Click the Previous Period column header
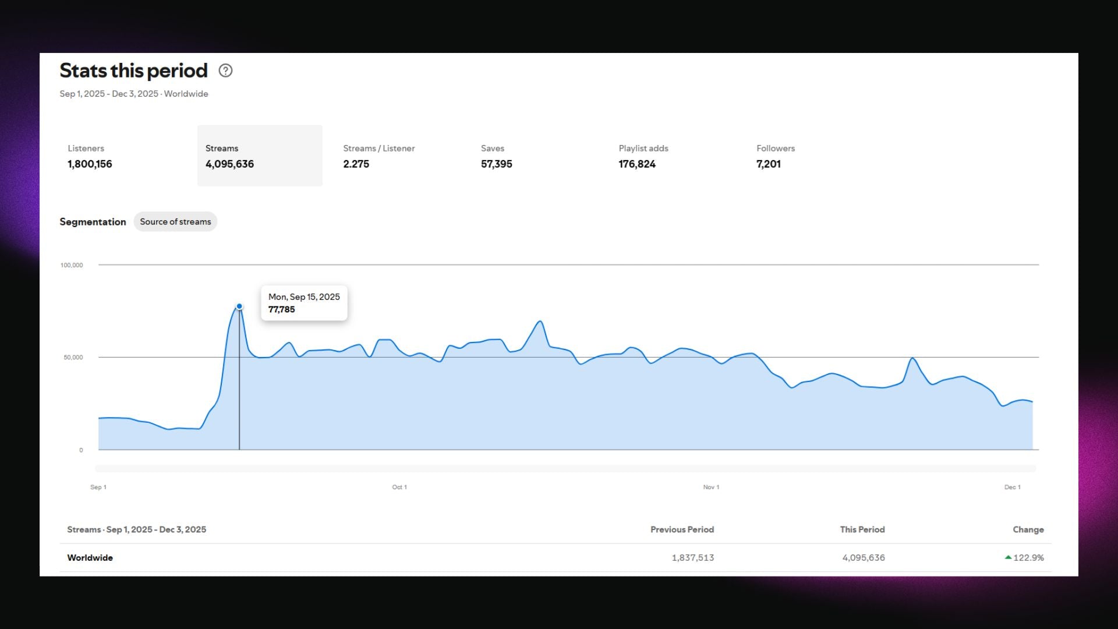The image size is (1118, 629). (x=682, y=529)
